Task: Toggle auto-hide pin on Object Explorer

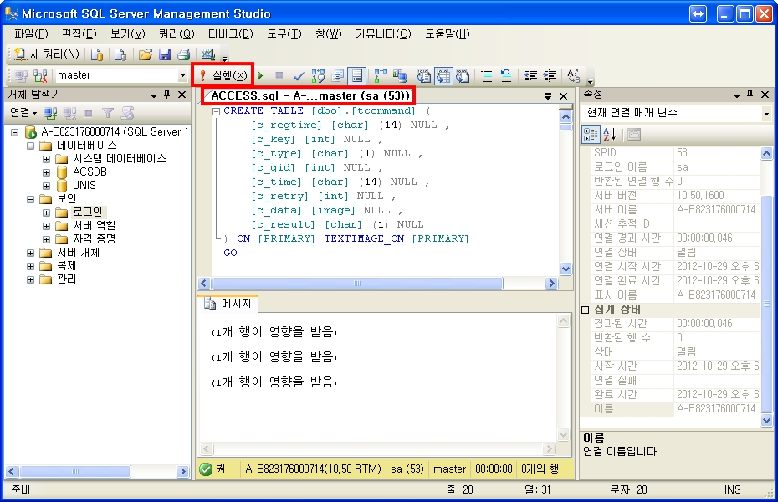Action: 167,95
